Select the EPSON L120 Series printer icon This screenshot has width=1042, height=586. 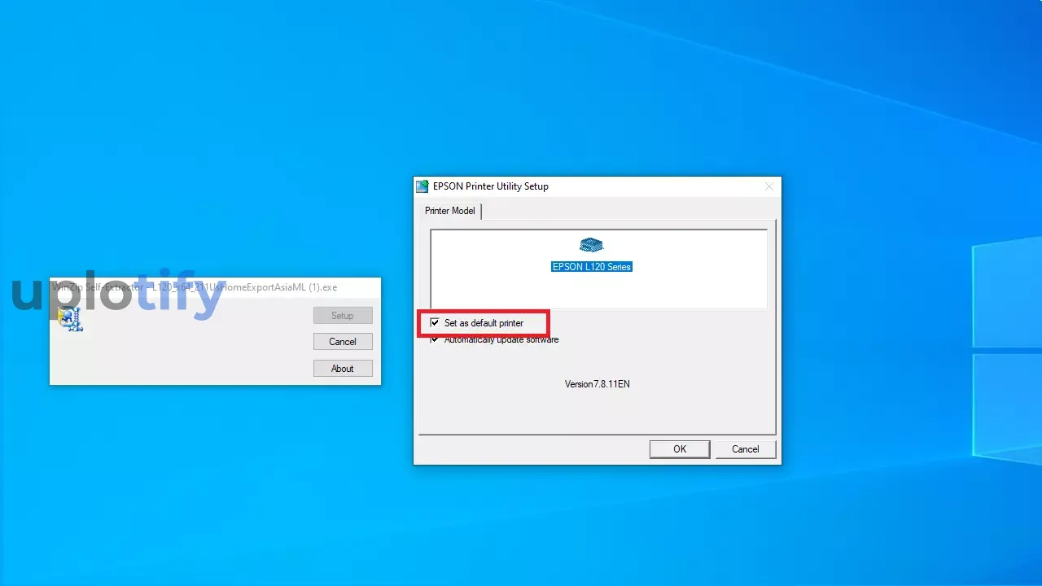pyautogui.click(x=592, y=245)
